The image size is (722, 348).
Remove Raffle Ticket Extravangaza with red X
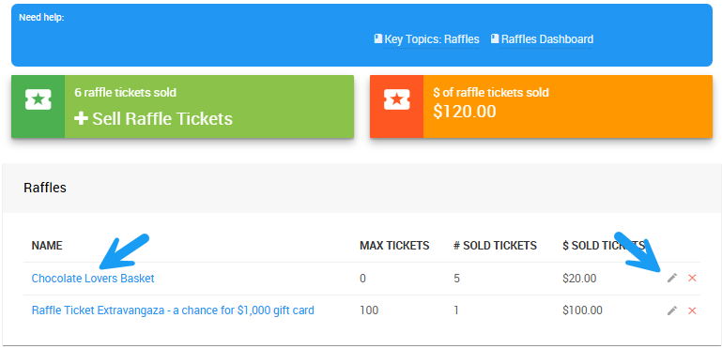[692, 311]
